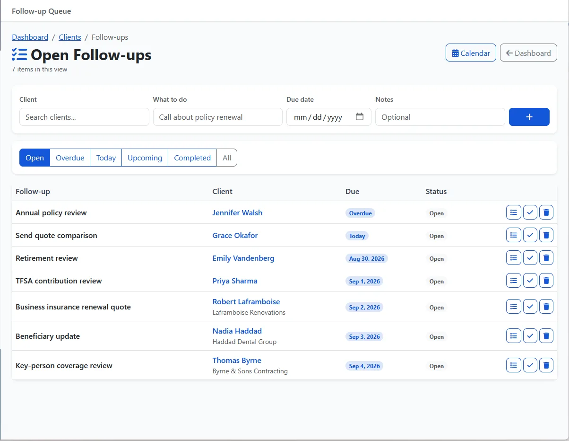
Task: Focus the Notes optional input field
Action: point(440,117)
